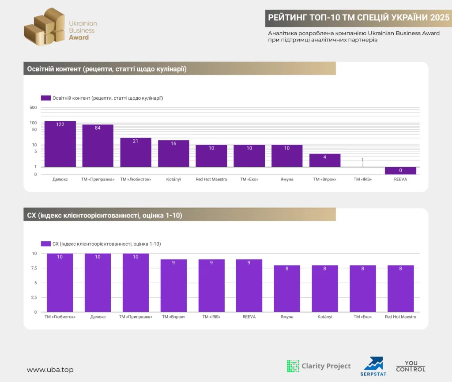Click the ТМ «Любисток» bar showing 21
This screenshot has width=452, height=382.
[136, 152]
